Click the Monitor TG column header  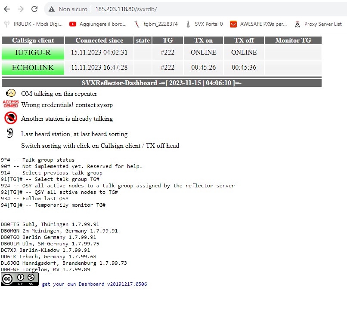pyautogui.click(x=293, y=40)
